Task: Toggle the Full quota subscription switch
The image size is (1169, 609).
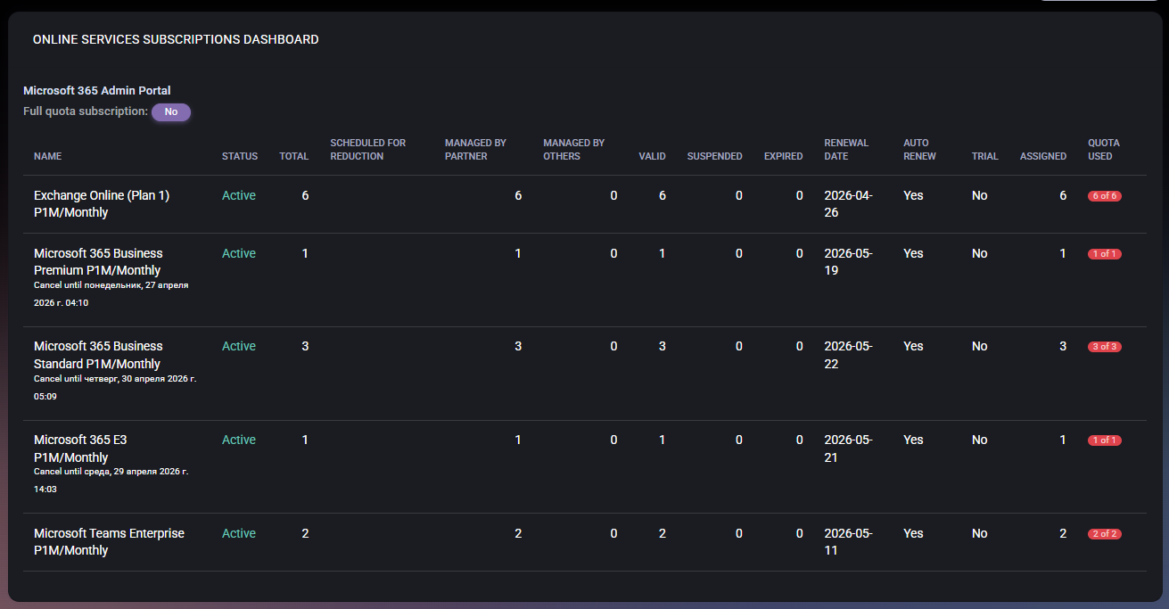Action: point(170,111)
